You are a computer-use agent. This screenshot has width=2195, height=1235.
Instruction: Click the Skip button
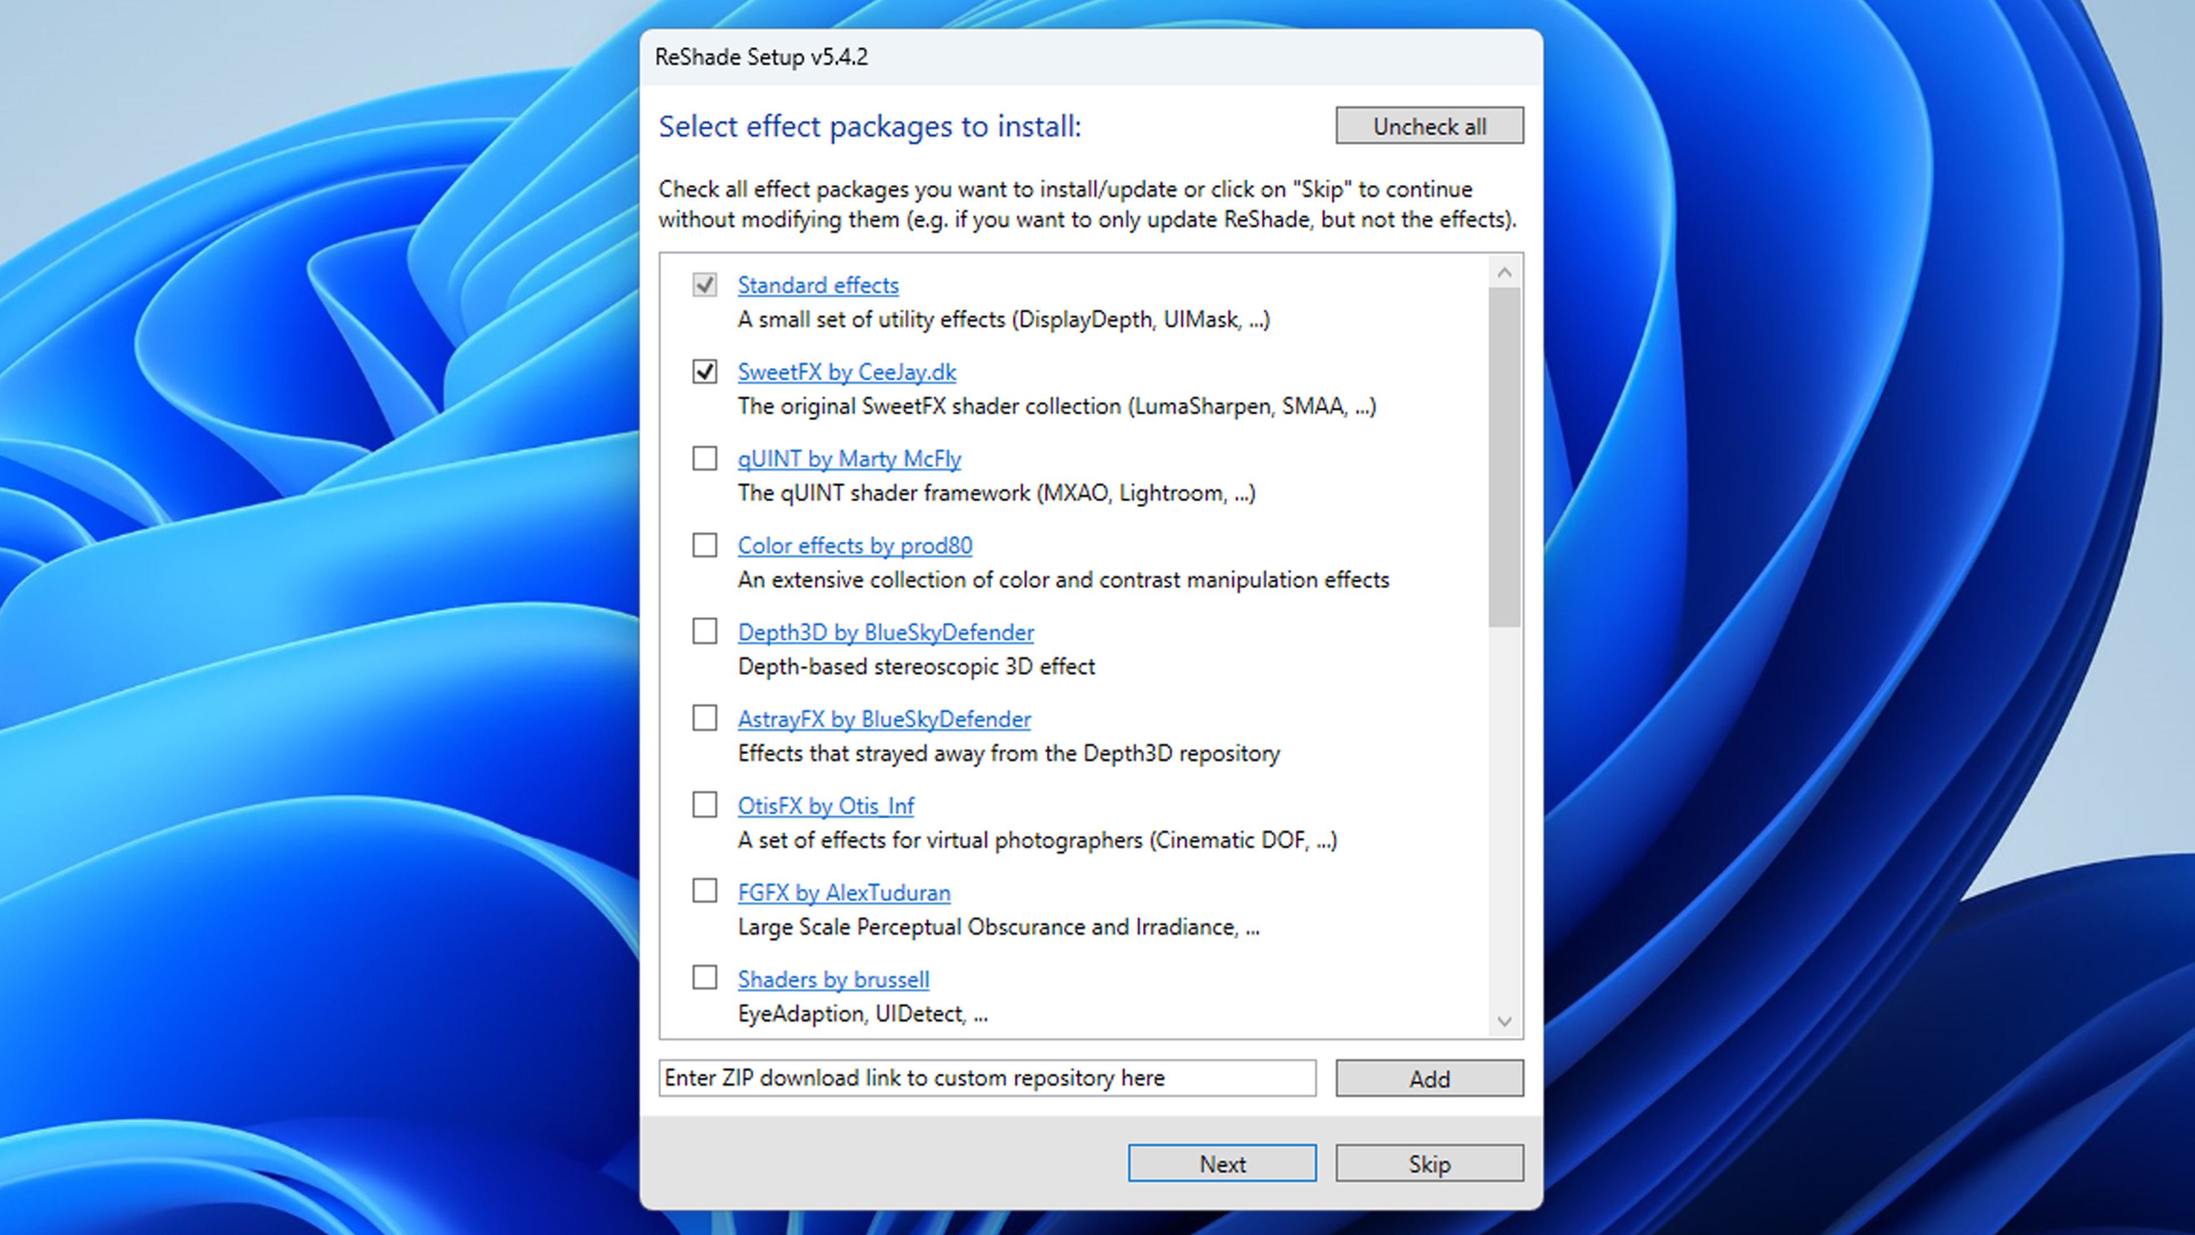pyautogui.click(x=1429, y=1164)
